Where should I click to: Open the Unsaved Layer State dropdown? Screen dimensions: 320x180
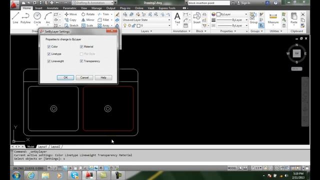[x=146, y=20]
